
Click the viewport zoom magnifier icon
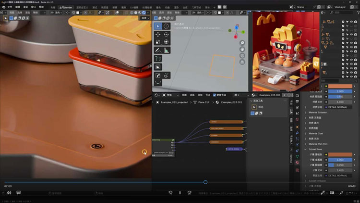point(242,43)
